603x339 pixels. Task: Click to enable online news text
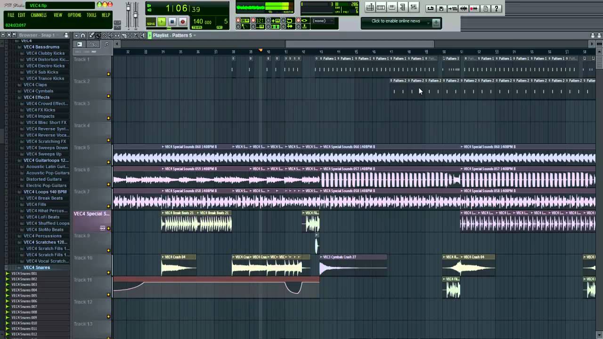tap(396, 21)
